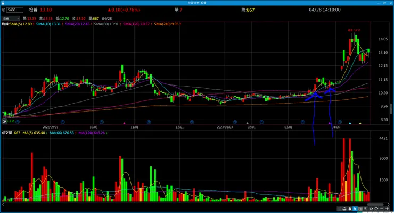Image resolution: width=394 pixels, height=213 pixels.
Task: Click the axis scale icon in the bottom toolbar
Action: click(366, 209)
